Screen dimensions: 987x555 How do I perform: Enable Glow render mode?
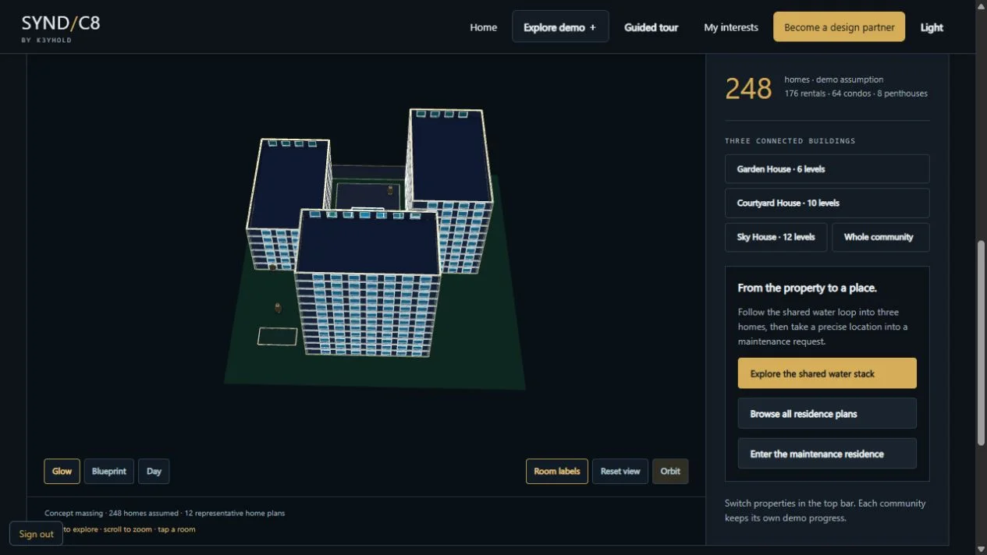(x=62, y=471)
